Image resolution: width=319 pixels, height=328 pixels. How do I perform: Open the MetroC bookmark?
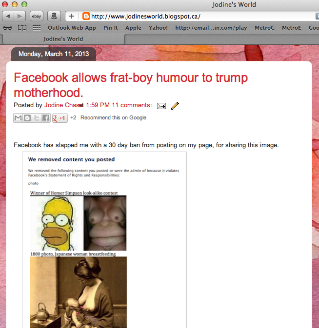pyautogui.click(x=264, y=28)
